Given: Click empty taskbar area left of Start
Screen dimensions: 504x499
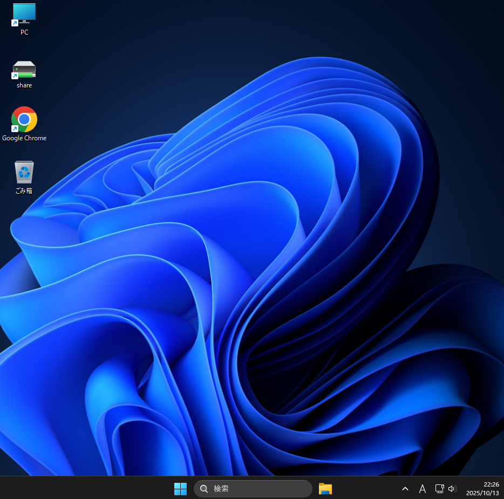Looking at the screenshot, I should pos(81,488).
